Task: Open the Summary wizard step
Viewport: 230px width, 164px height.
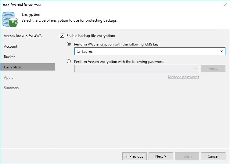Action: click(x=12, y=88)
